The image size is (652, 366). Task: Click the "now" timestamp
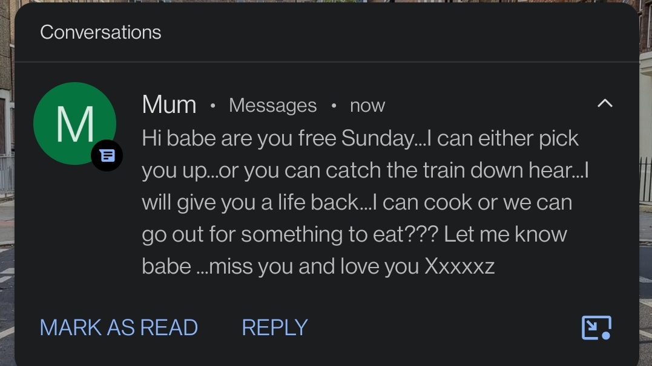367,106
